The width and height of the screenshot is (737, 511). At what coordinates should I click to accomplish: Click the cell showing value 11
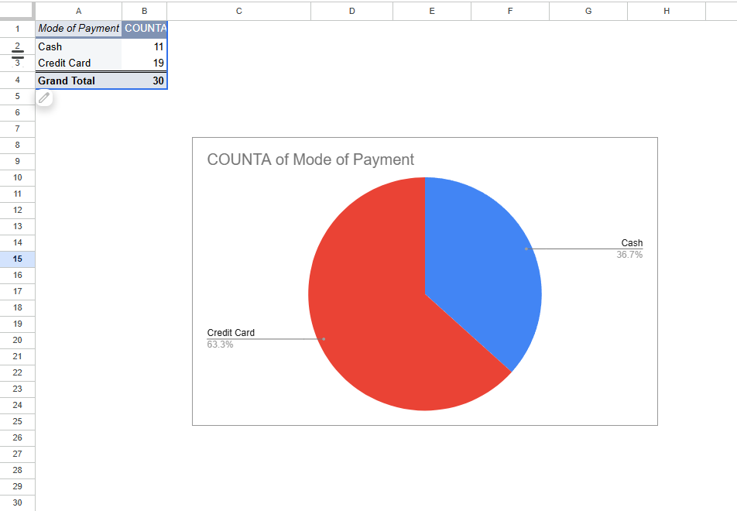point(144,46)
